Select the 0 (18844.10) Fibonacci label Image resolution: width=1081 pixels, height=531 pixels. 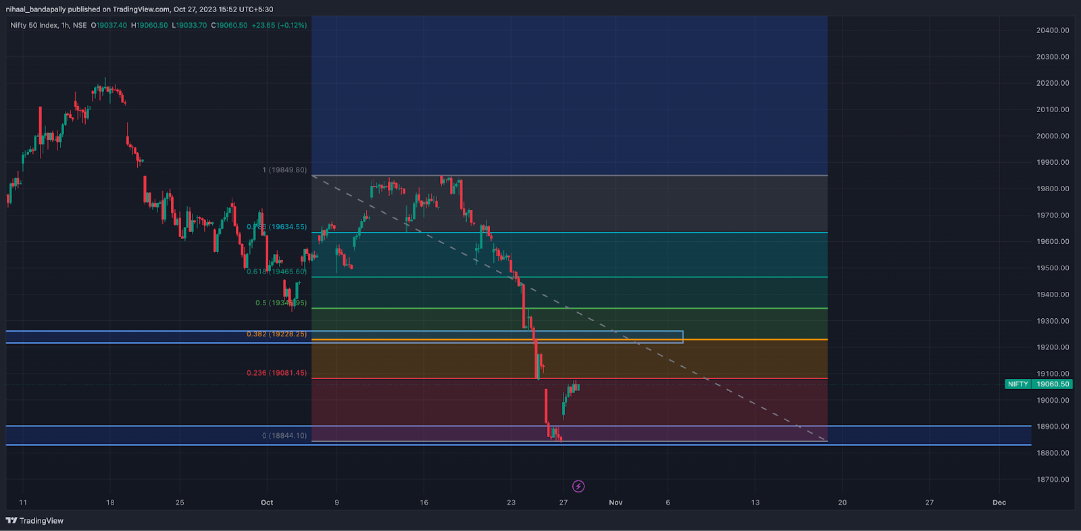coord(284,436)
